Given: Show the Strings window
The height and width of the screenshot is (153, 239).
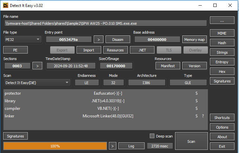Looking at the screenshot, I should pos(222,52).
